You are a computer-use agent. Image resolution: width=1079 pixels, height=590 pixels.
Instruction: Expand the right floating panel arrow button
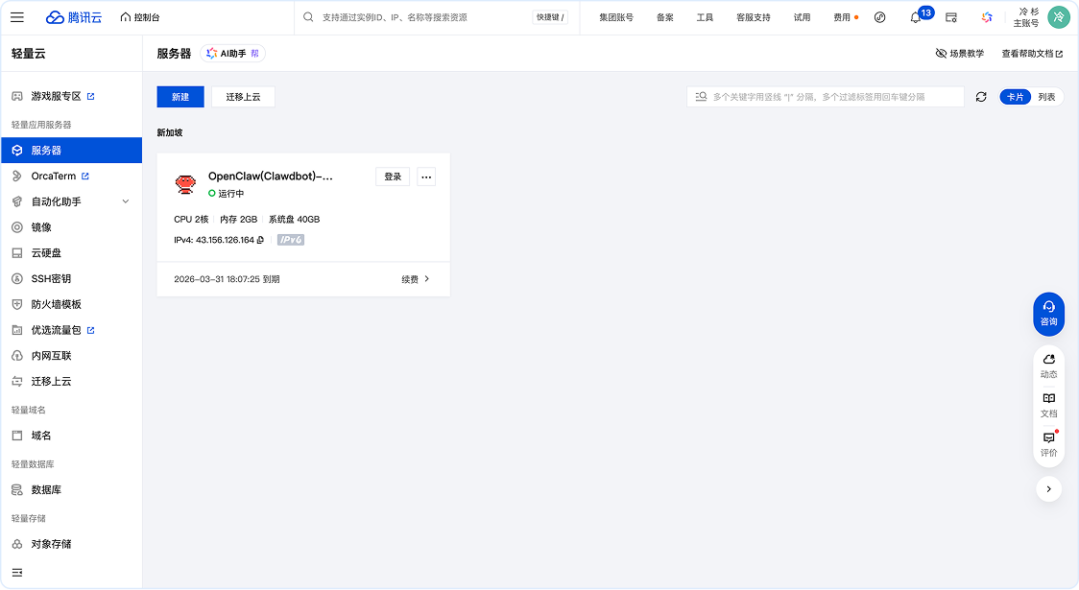(x=1048, y=489)
